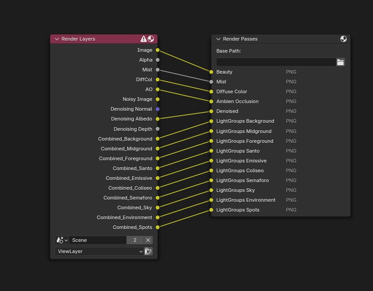The height and width of the screenshot is (291, 373).
Task: Open the ViewLayer dropdown
Action: coord(99,251)
